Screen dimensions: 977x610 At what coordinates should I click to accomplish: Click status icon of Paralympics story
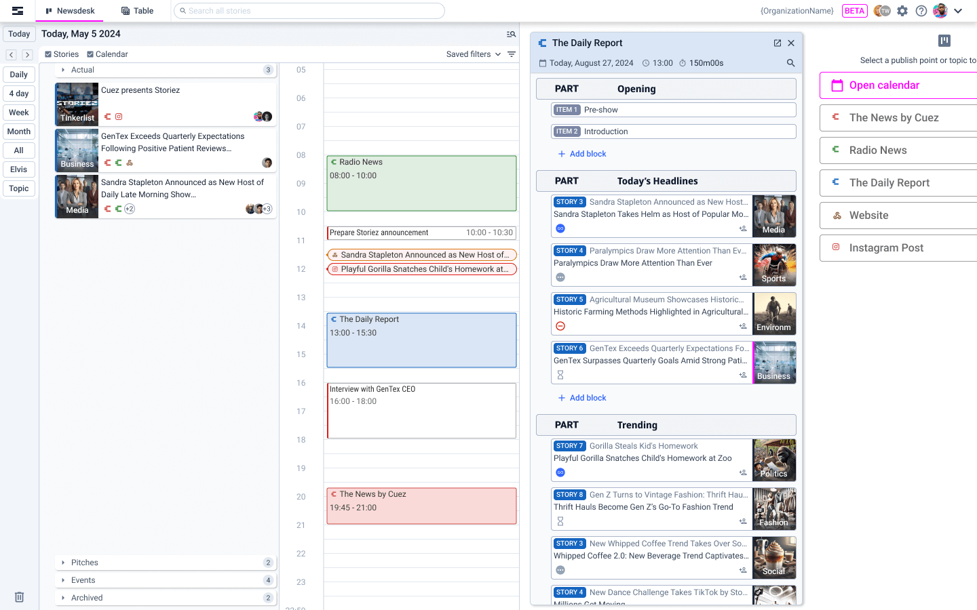click(x=560, y=277)
